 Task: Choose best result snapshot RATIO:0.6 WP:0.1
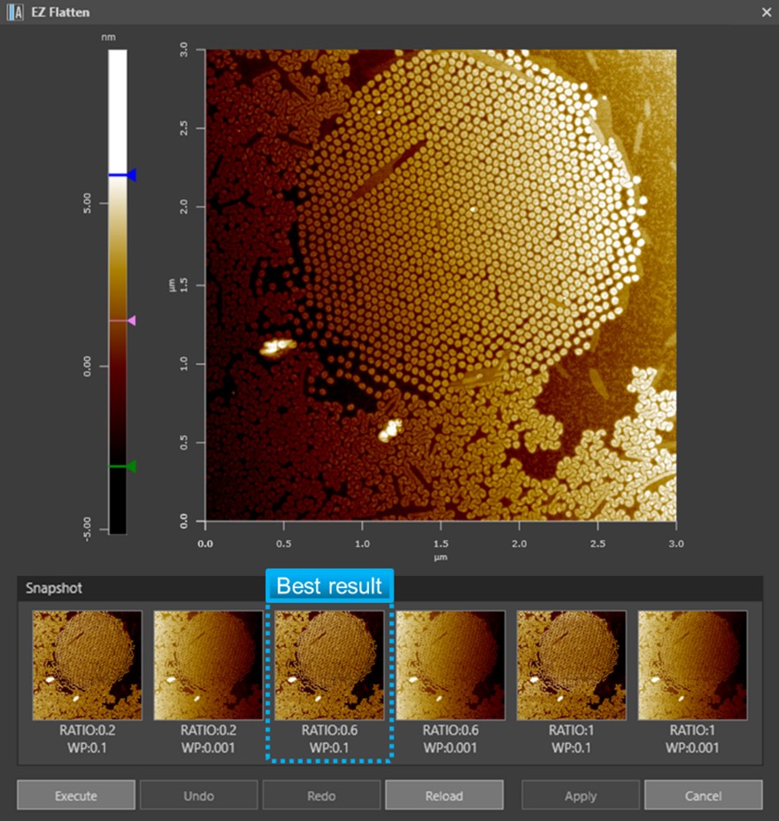click(329, 664)
